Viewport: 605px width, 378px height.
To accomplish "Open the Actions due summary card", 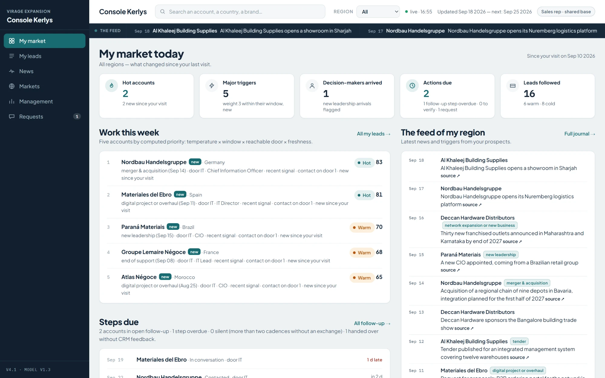I will [x=447, y=96].
